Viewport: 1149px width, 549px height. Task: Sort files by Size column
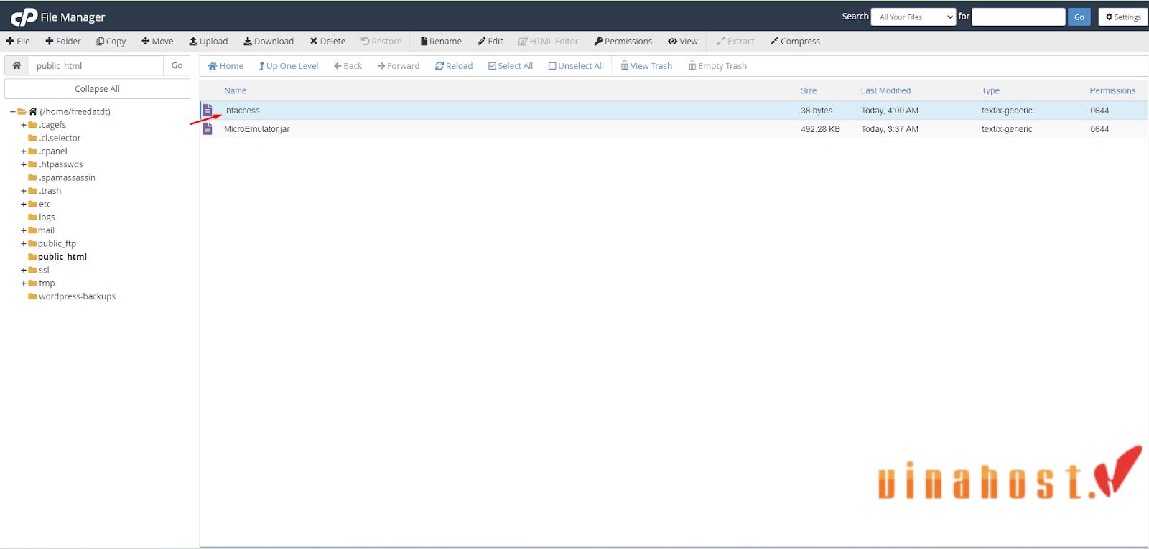[809, 90]
